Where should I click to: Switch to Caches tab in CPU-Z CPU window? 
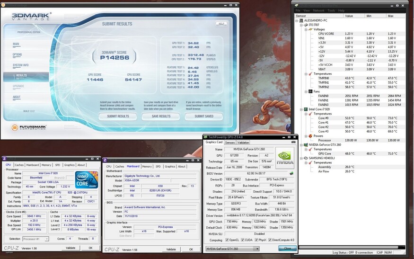point(19,165)
